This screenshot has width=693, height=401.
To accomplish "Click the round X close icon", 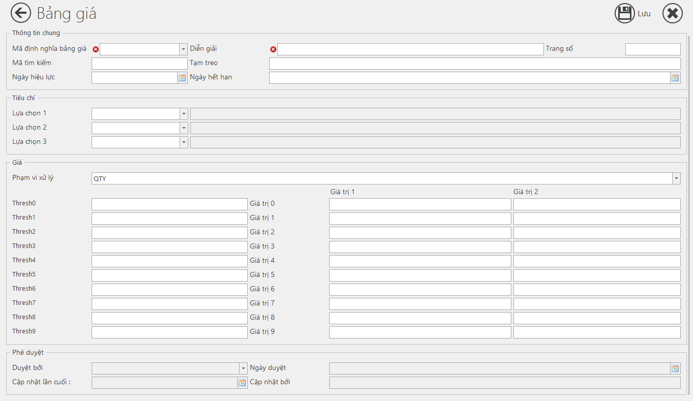I will pos(672,14).
